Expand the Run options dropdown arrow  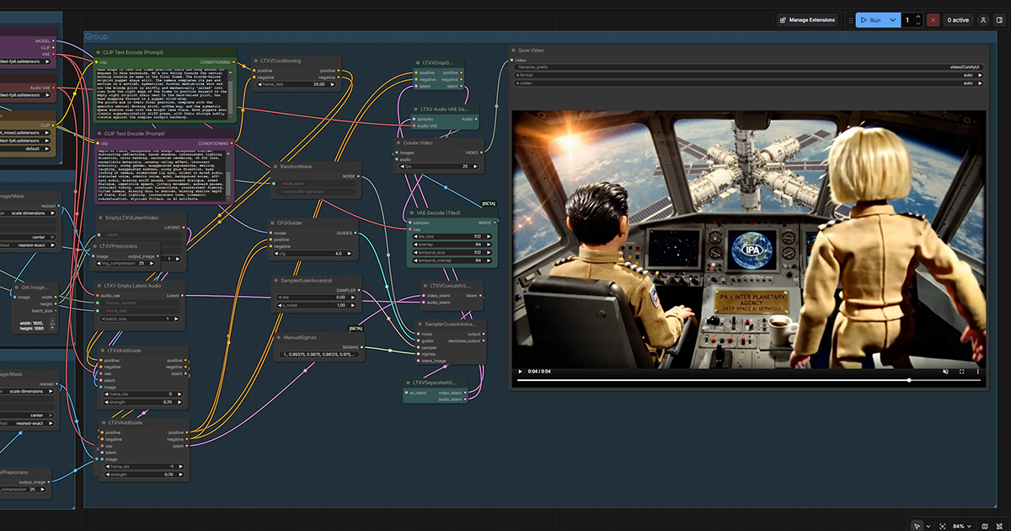coord(892,19)
